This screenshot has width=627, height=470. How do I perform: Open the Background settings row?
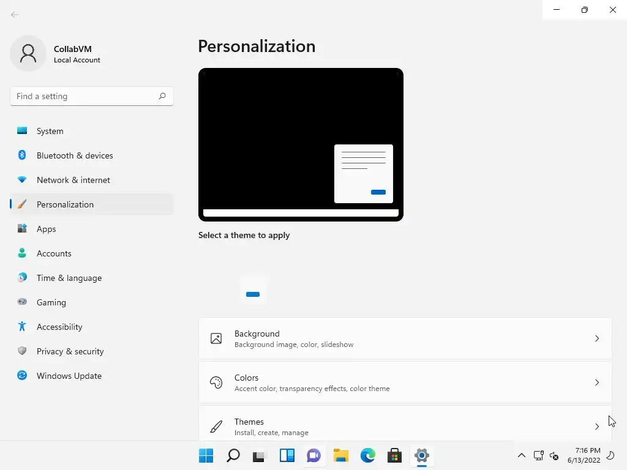(x=405, y=338)
